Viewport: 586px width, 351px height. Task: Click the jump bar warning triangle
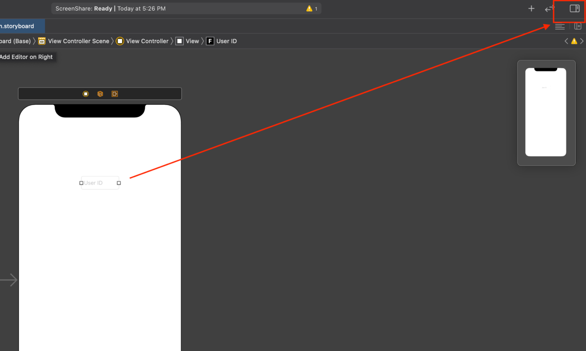574,41
